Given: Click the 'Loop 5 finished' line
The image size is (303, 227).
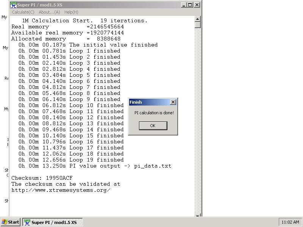Looking at the screenshot, I should [x=69, y=75].
